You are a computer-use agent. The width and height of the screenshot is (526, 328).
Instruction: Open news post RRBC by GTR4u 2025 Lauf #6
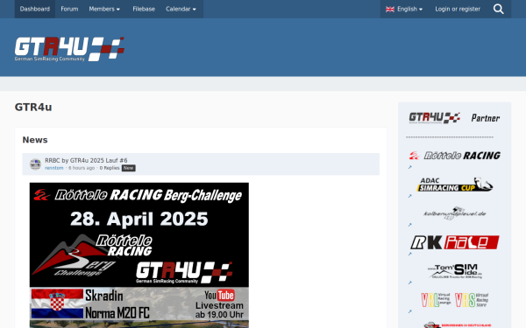click(86, 160)
